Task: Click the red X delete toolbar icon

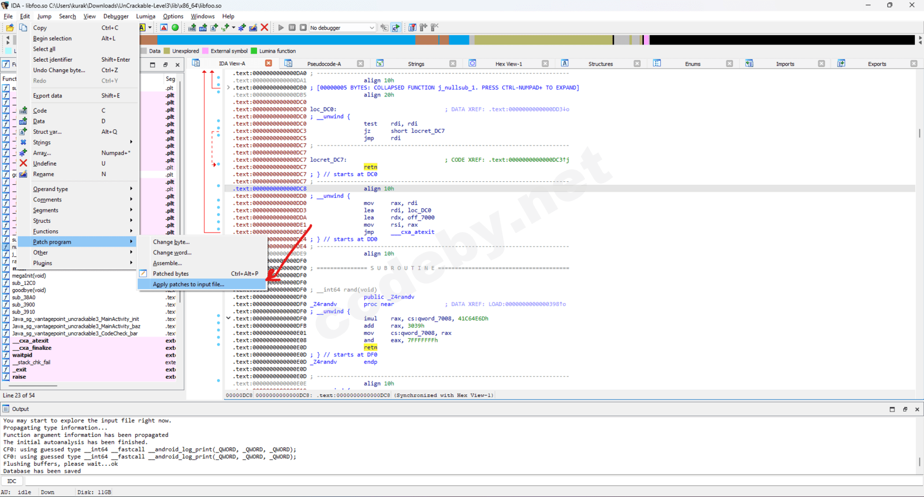Action: click(264, 28)
